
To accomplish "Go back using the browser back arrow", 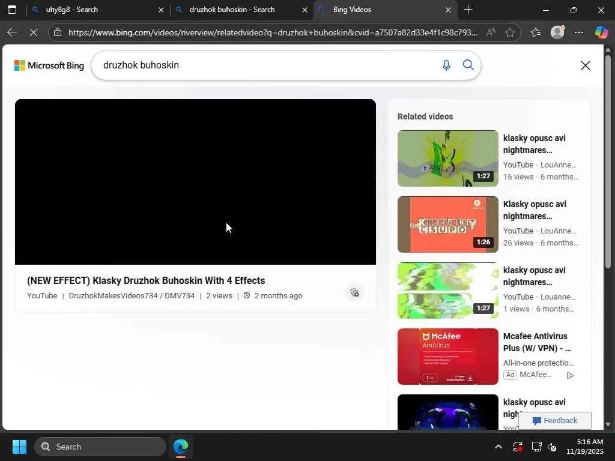I will 12,32.
